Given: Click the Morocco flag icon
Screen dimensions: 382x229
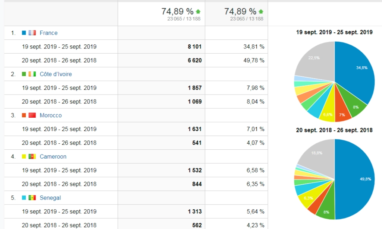Looking at the screenshot, I should [x=32, y=115].
